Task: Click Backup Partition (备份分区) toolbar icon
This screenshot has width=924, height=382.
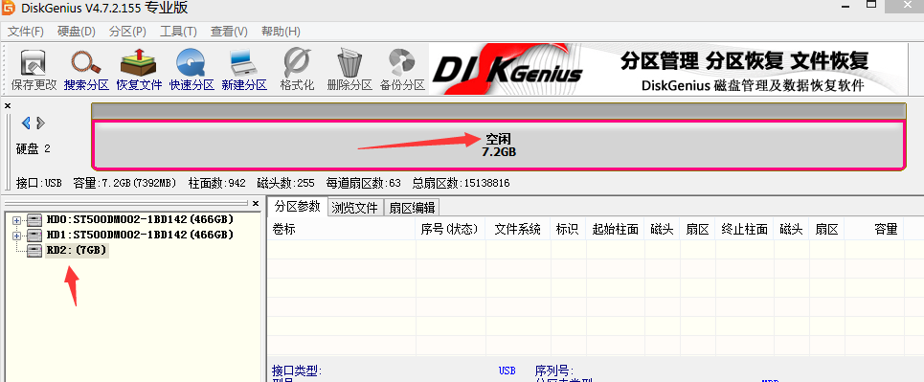Action: [x=402, y=70]
